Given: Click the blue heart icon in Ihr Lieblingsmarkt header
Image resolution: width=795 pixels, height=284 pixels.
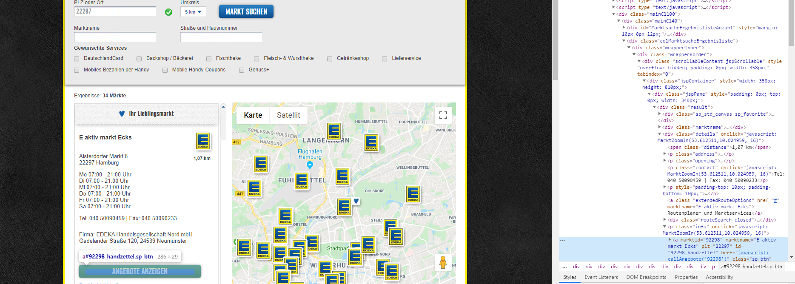Looking at the screenshot, I should 122,114.
